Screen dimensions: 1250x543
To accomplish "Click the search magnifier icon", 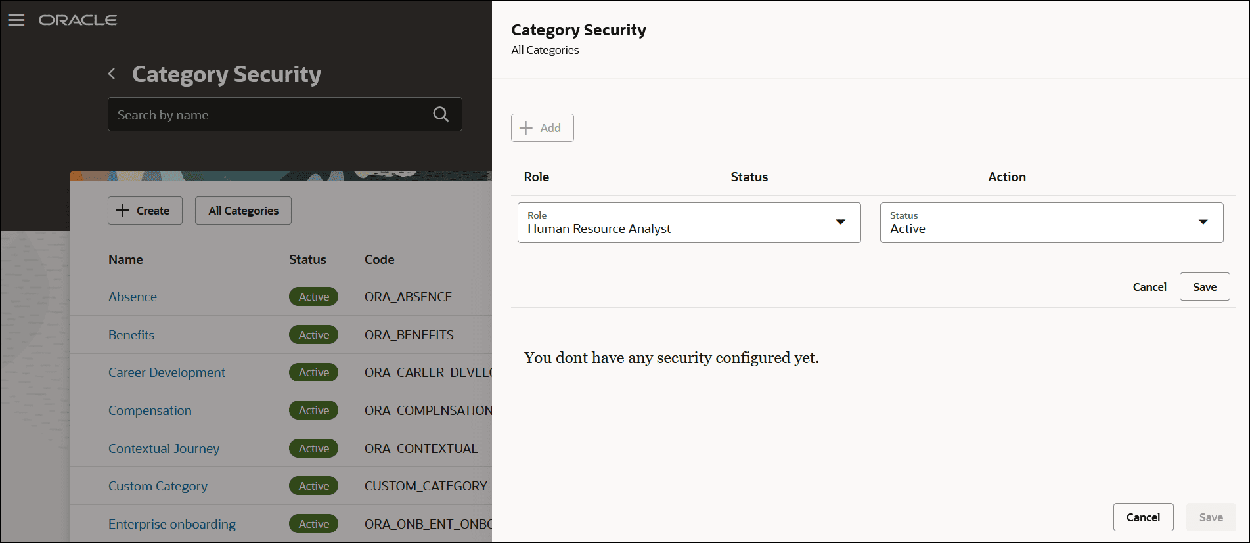I will [x=441, y=115].
